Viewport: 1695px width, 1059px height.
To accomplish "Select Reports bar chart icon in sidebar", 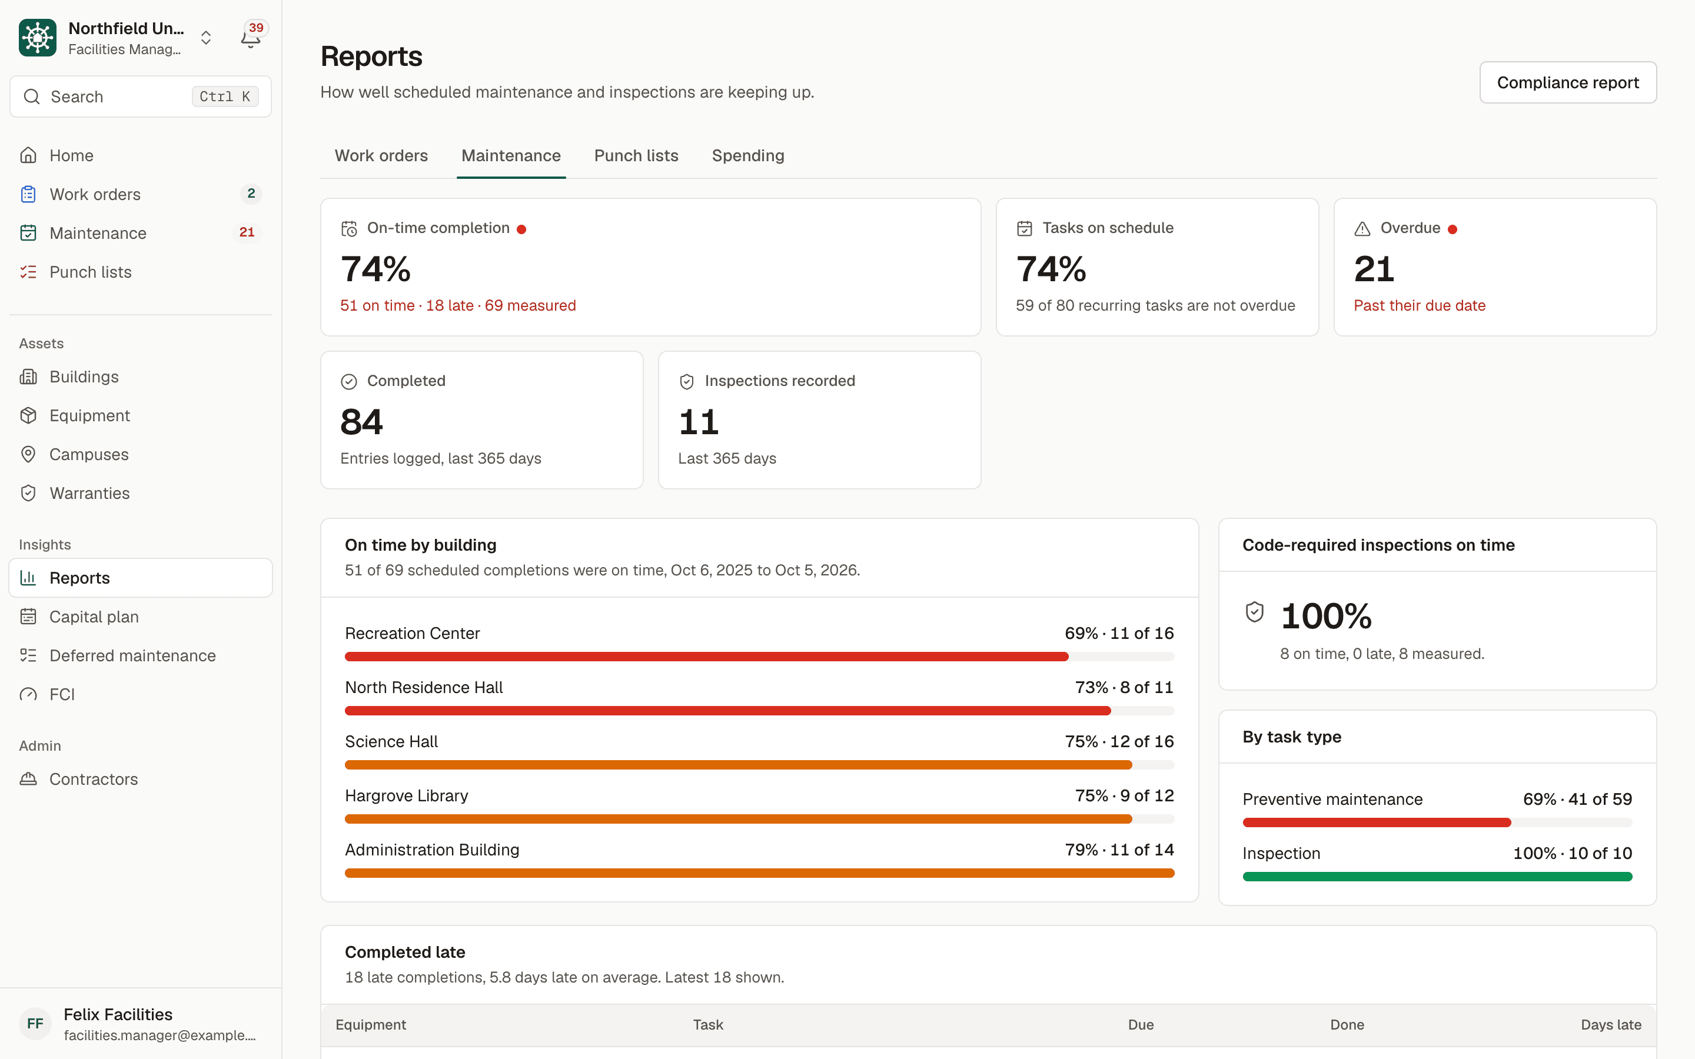I will (28, 578).
